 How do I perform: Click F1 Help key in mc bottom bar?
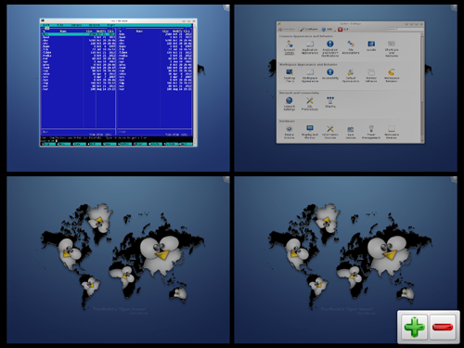click(x=48, y=144)
